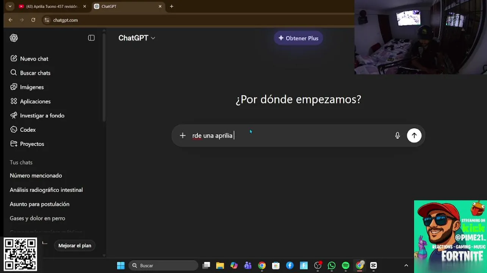Open Microsoft Teams from taskbar

248,266
